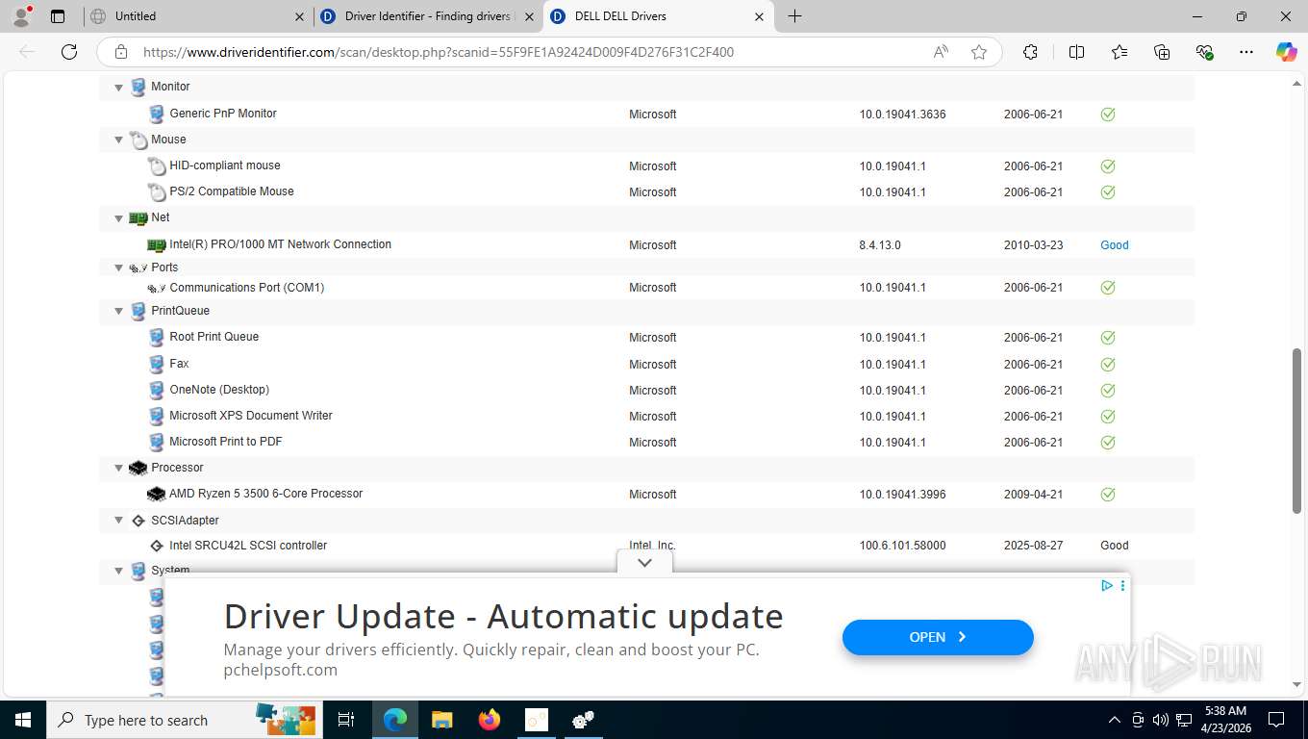Click the HID-compliant mouse device icon
Image resolution: width=1308 pixels, height=739 pixels.
click(157, 166)
